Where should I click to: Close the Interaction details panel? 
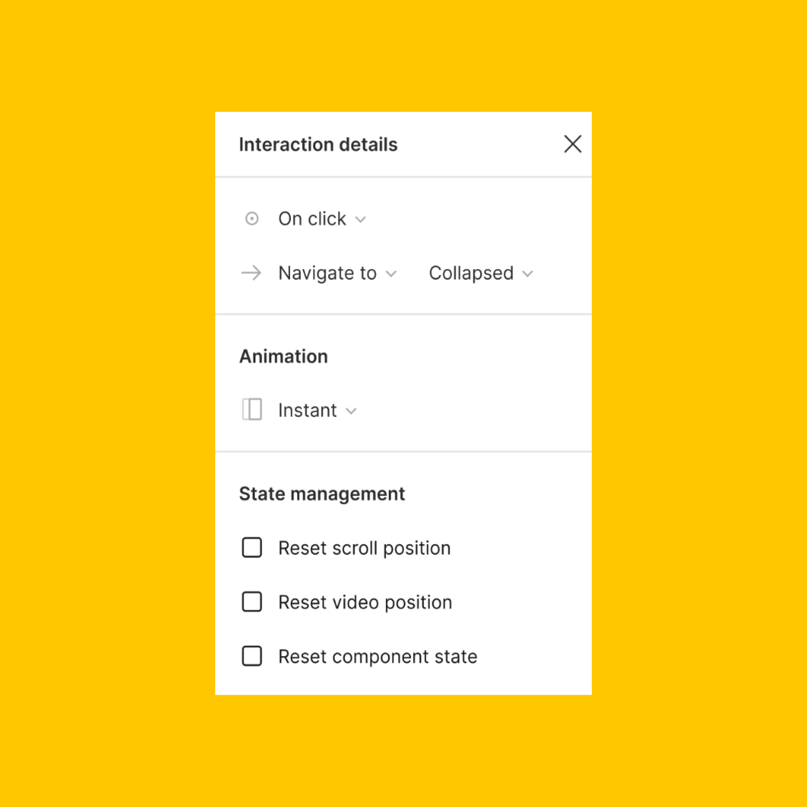pos(572,144)
